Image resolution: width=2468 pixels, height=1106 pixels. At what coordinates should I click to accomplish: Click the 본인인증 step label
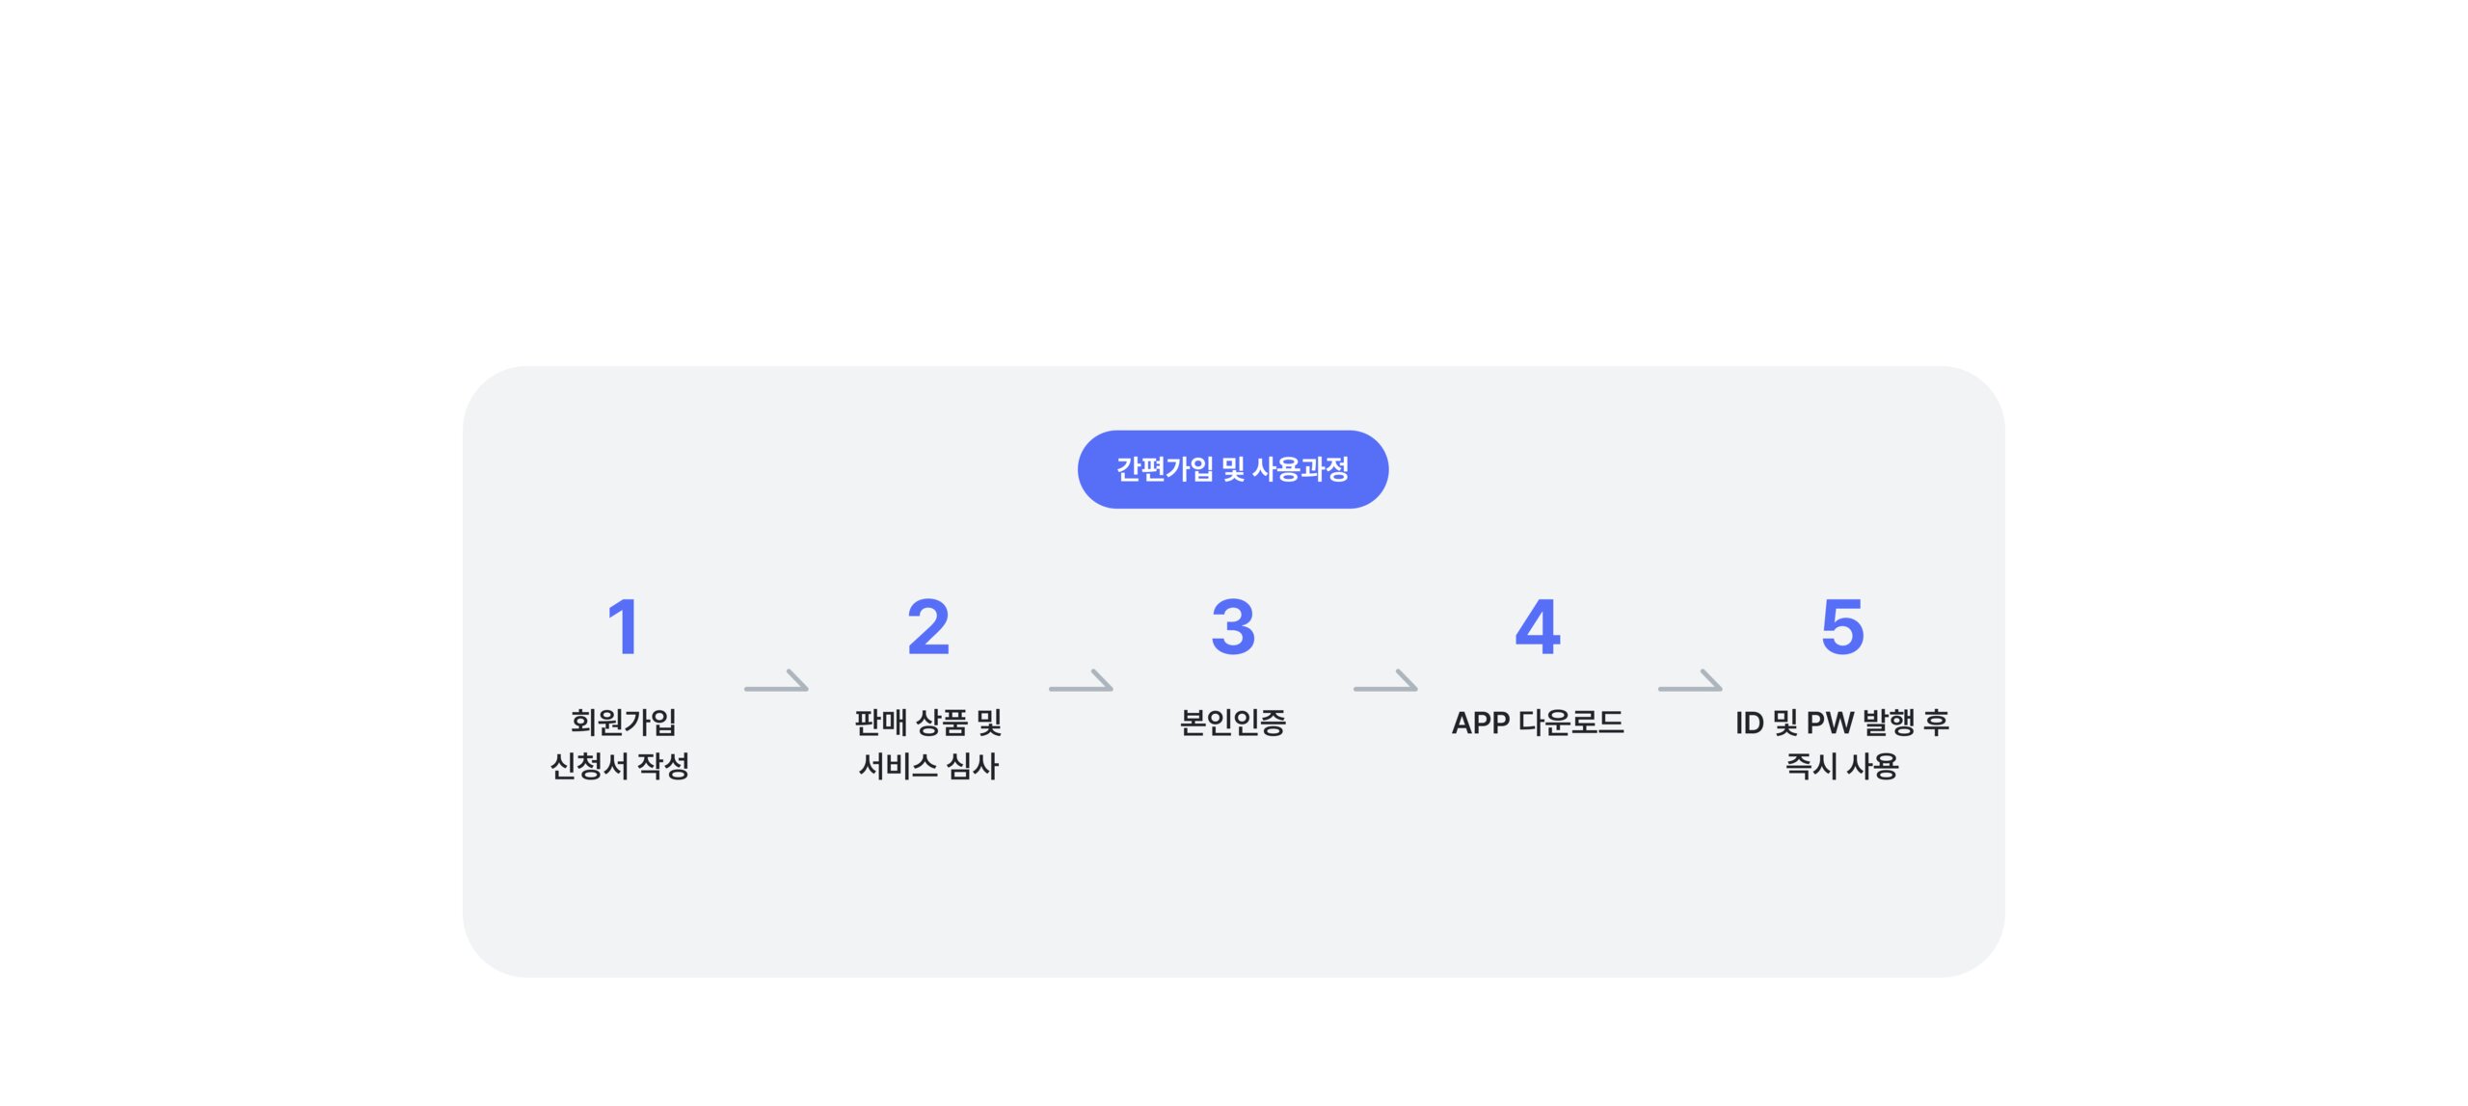[x=1233, y=722]
